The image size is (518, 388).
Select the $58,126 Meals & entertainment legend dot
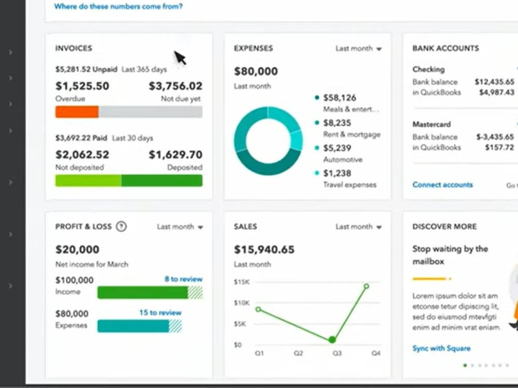(317, 97)
